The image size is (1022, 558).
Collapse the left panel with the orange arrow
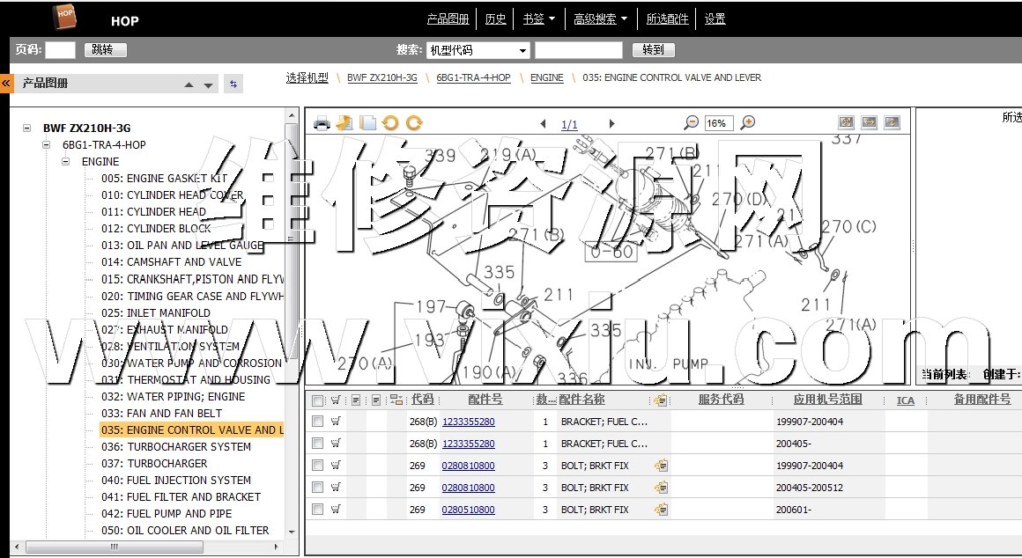click(x=6, y=84)
